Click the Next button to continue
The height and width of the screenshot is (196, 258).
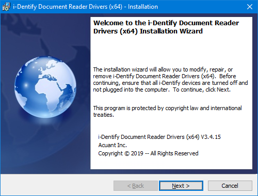[x=181, y=186]
